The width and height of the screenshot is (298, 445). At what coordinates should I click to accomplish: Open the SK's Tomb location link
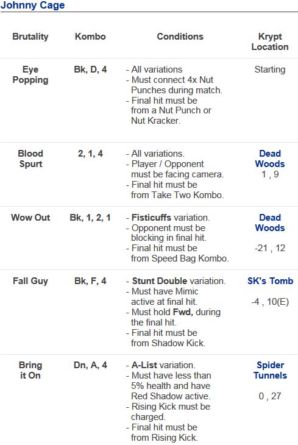click(270, 280)
